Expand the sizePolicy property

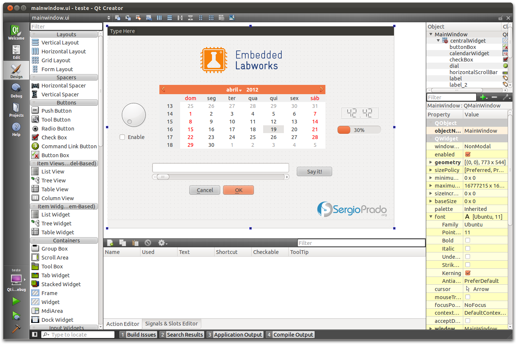tap(431, 170)
